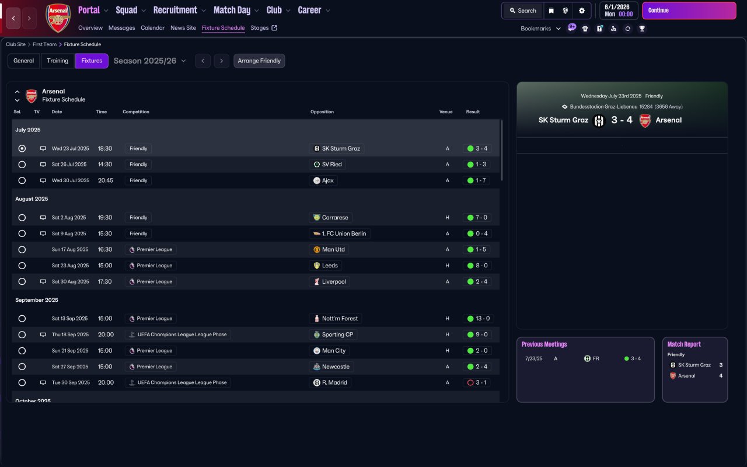The width and height of the screenshot is (747, 467).
Task: Select the Sun 17 Aug Man Utd radio
Action: 22,250
